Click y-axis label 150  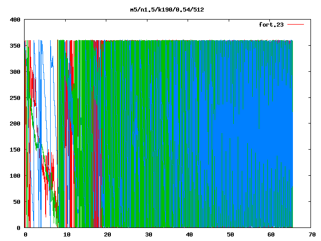(15, 150)
